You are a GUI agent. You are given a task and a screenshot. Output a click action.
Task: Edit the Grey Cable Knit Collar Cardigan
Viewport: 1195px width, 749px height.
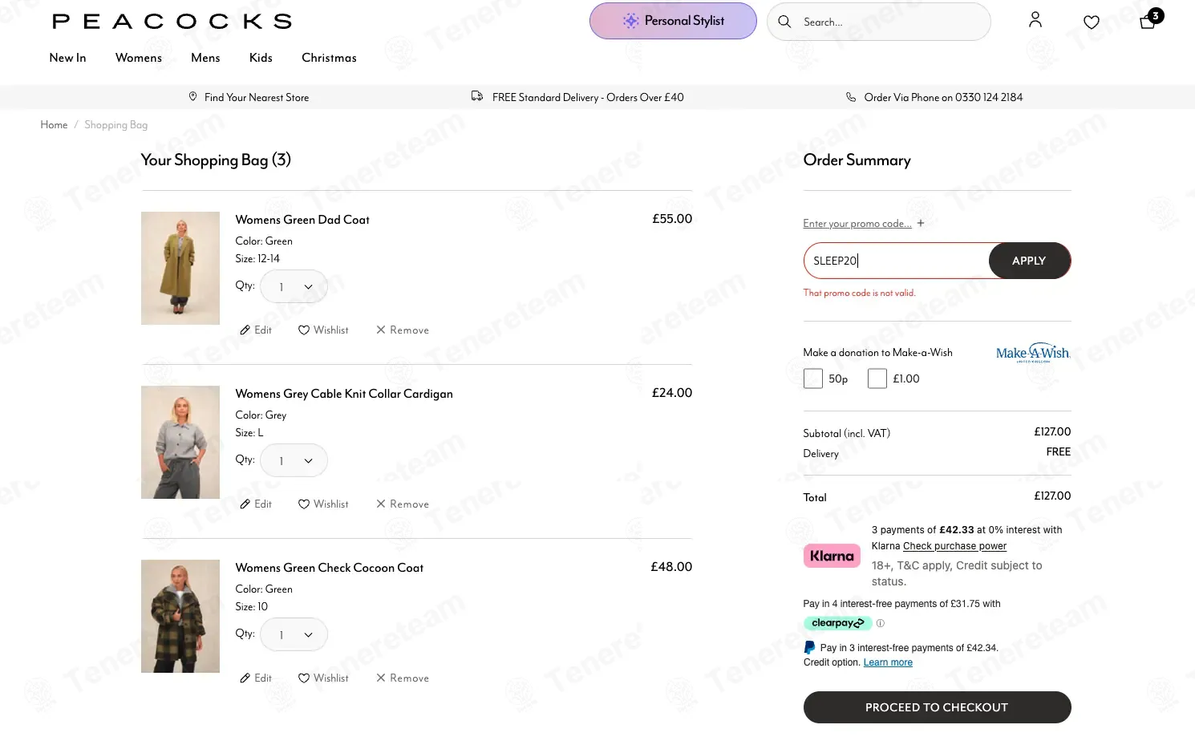click(256, 504)
